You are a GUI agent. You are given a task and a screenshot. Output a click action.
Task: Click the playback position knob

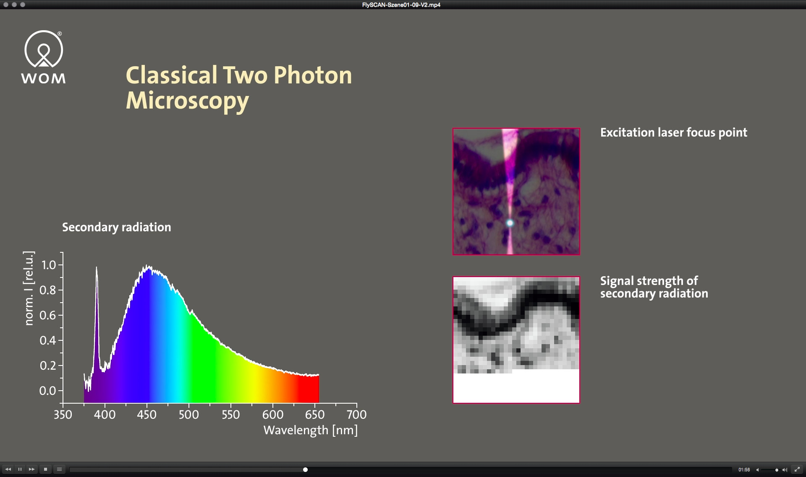click(x=305, y=469)
